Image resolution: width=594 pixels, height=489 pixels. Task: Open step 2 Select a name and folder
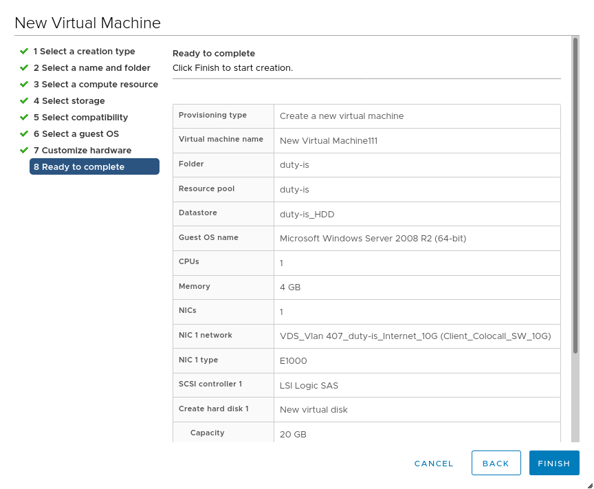coord(91,68)
